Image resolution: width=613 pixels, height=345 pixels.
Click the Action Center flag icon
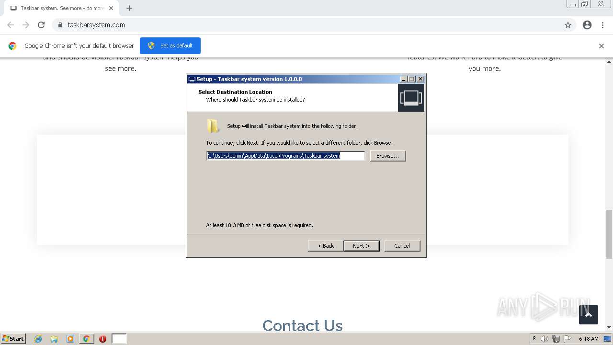point(568,339)
